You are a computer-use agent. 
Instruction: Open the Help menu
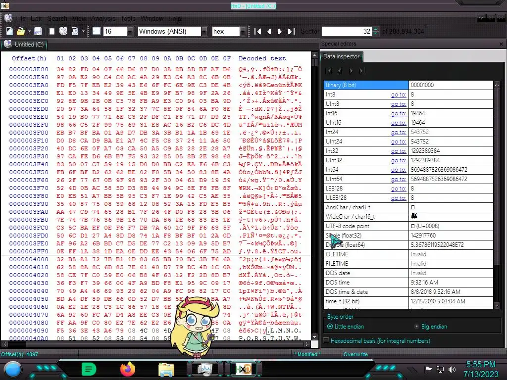pos(175,18)
